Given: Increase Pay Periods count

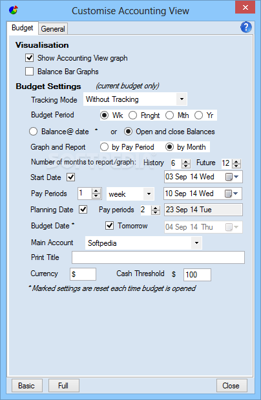Looking at the screenshot, I should point(96,191).
